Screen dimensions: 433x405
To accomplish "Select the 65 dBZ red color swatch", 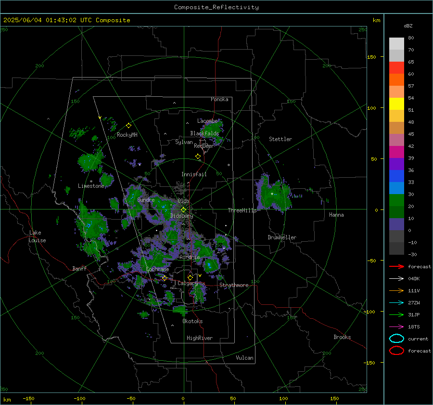I will coord(396,67).
